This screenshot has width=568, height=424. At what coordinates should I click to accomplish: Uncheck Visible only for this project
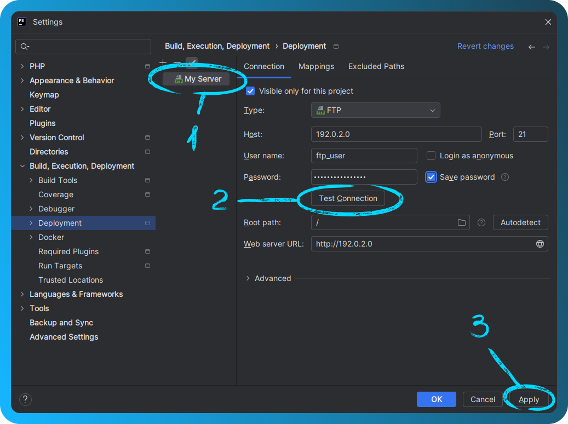(250, 91)
